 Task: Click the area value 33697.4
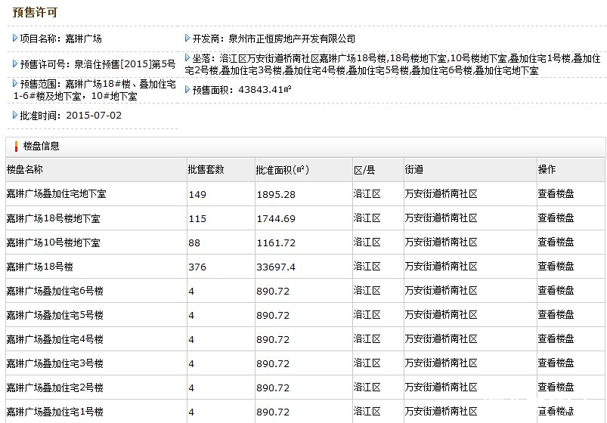[276, 267]
